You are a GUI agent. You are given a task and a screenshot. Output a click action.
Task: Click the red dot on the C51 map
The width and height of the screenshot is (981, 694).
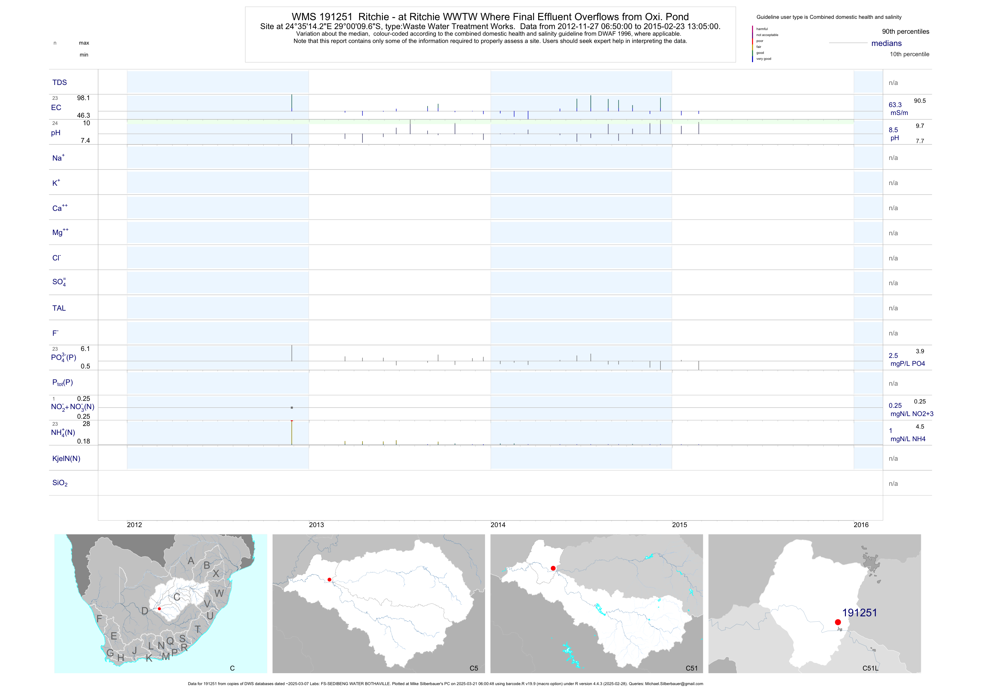pyautogui.click(x=553, y=568)
